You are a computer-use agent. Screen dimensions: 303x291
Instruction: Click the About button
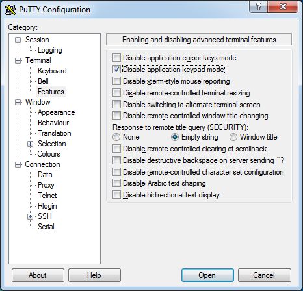pos(38,275)
